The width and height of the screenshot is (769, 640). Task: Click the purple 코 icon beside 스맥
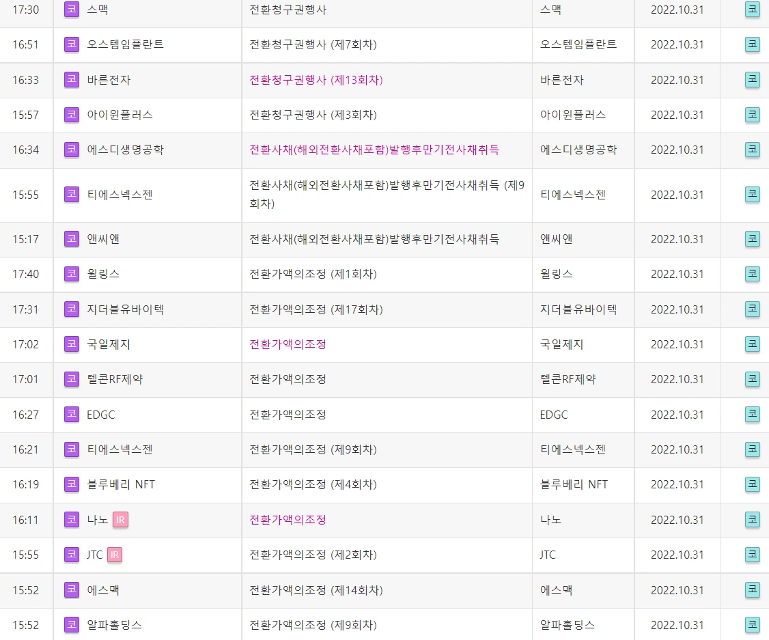tap(72, 10)
